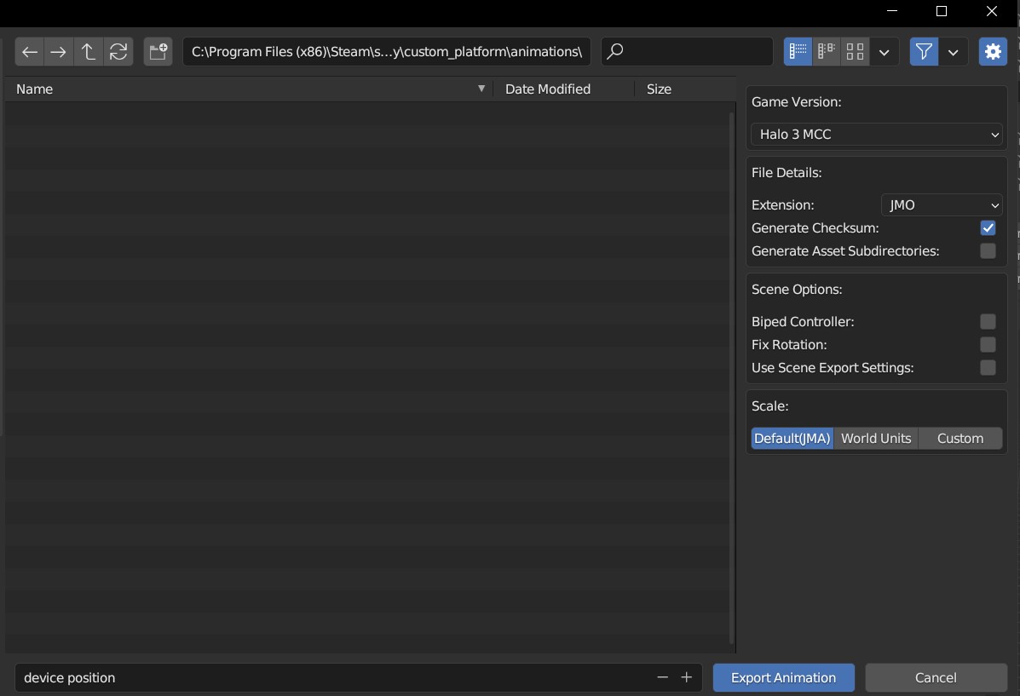This screenshot has height=696, width=1020.
Task: Expand display settings dropdown arrow
Action: 884,51
